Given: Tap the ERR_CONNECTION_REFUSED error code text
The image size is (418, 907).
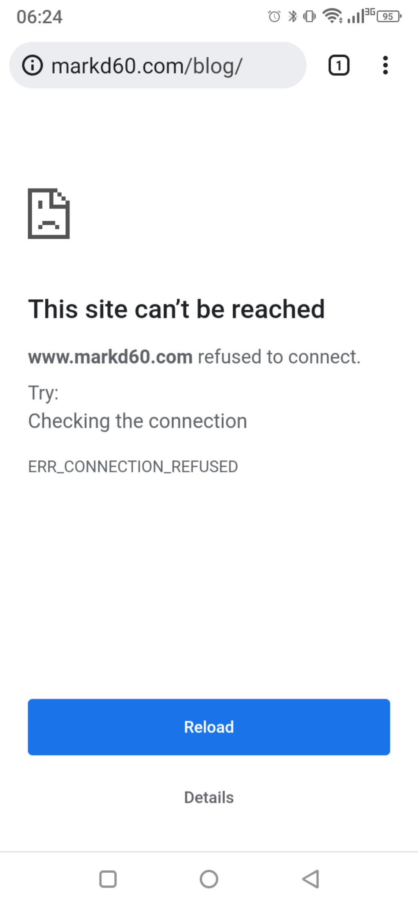Looking at the screenshot, I should [x=133, y=466].
